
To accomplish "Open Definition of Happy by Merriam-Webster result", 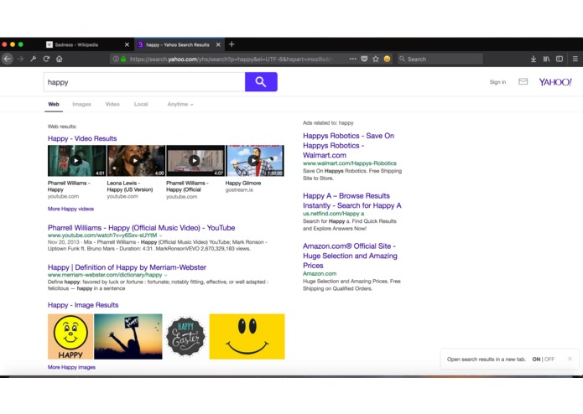I will [127, 267].
